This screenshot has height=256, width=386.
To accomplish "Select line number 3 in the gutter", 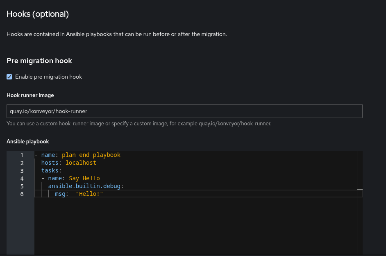I will pyautogui.click(x=22, y=171).
